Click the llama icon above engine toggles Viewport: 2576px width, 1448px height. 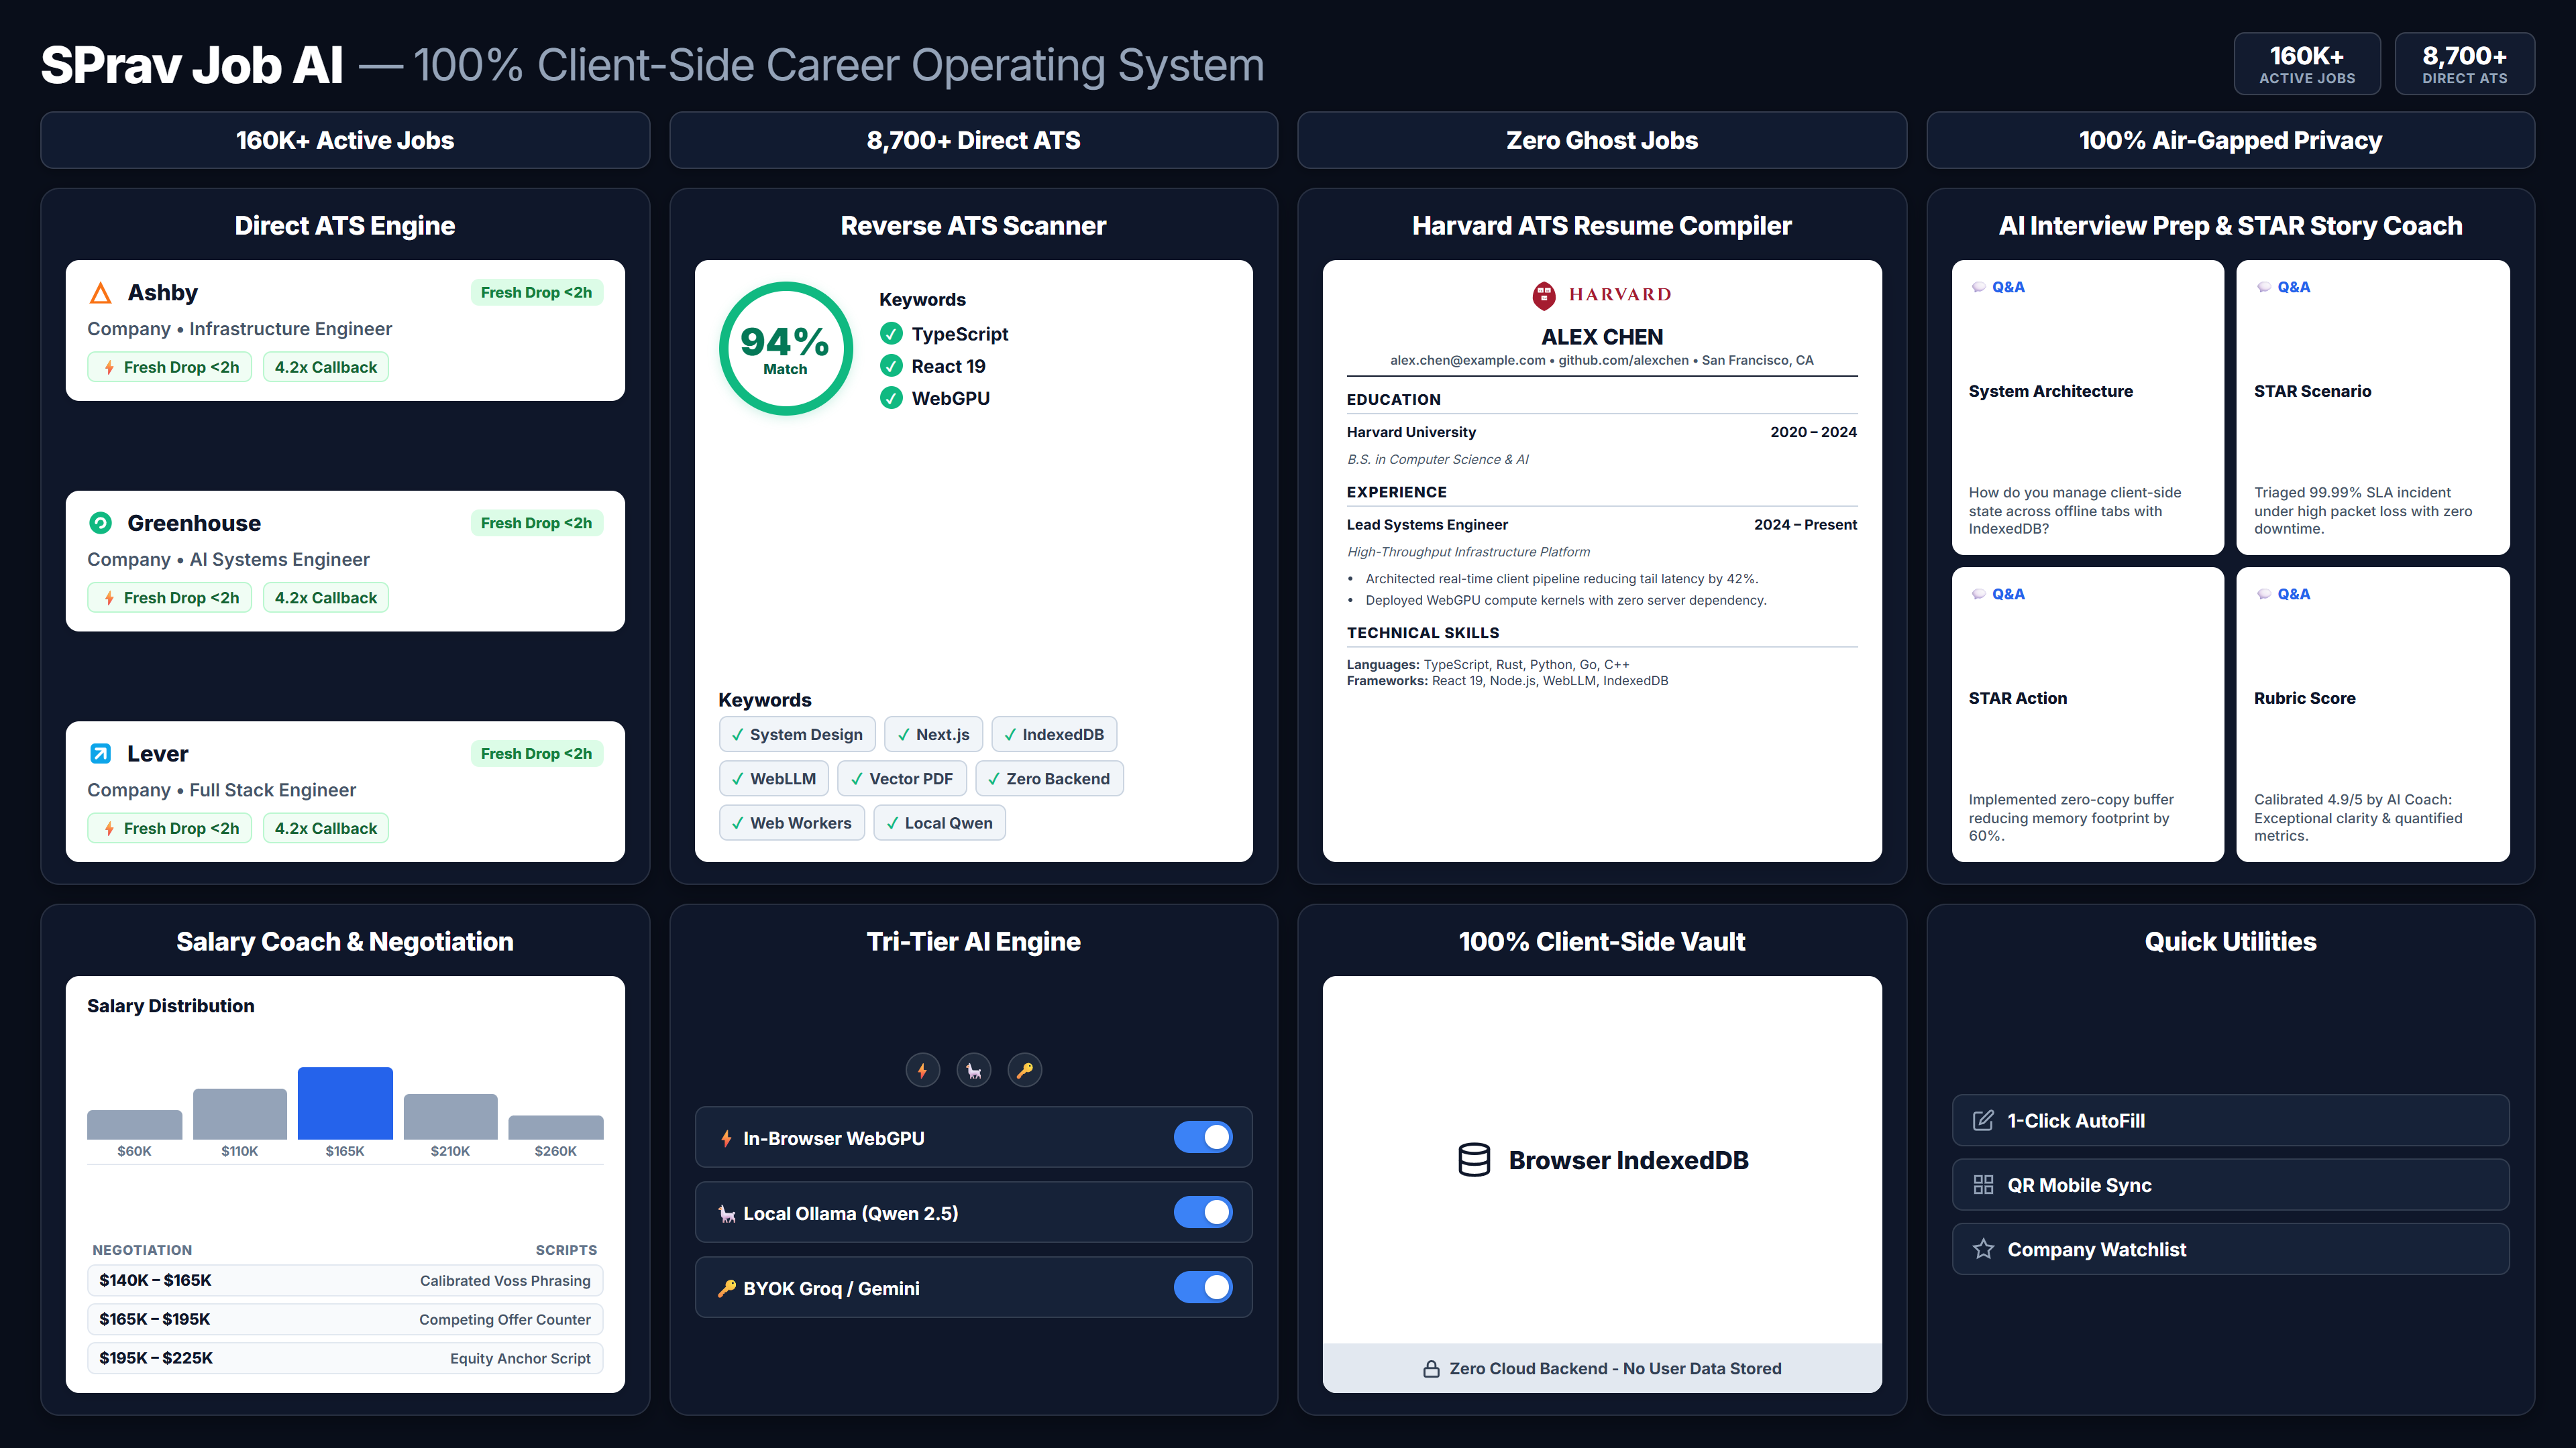(x=973, y=1071)
